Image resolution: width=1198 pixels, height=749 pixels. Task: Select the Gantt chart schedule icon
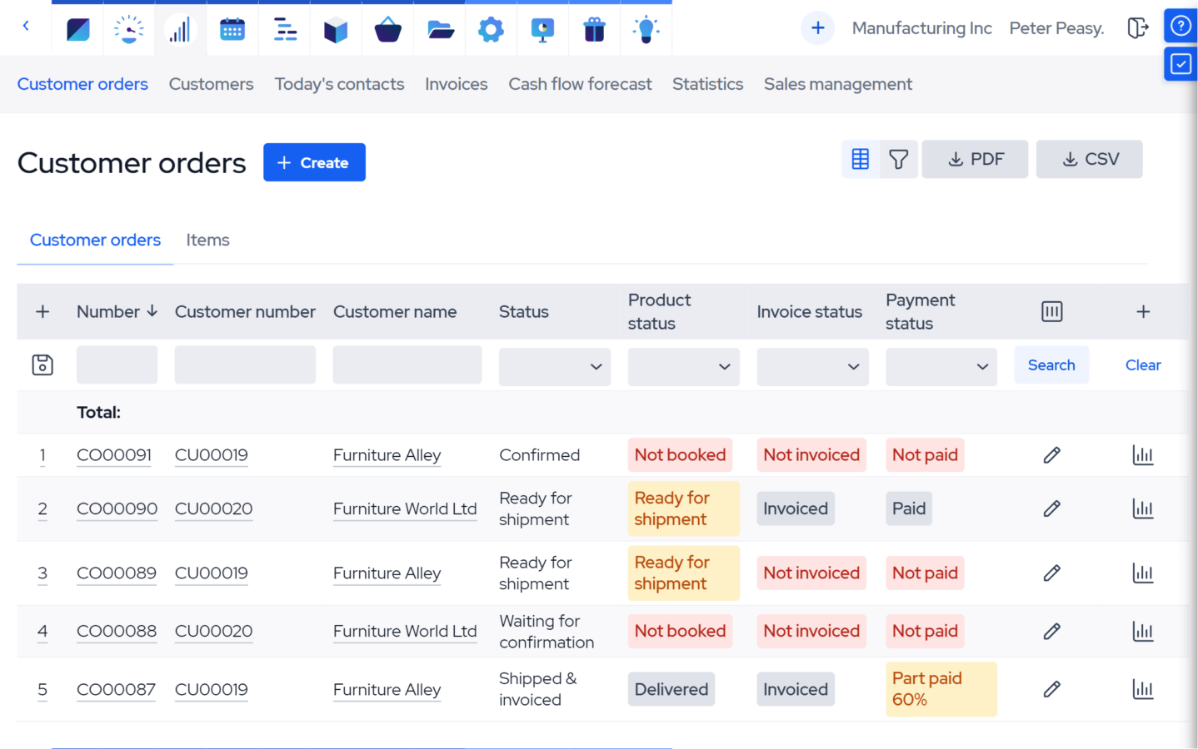(x=284, y=29)
